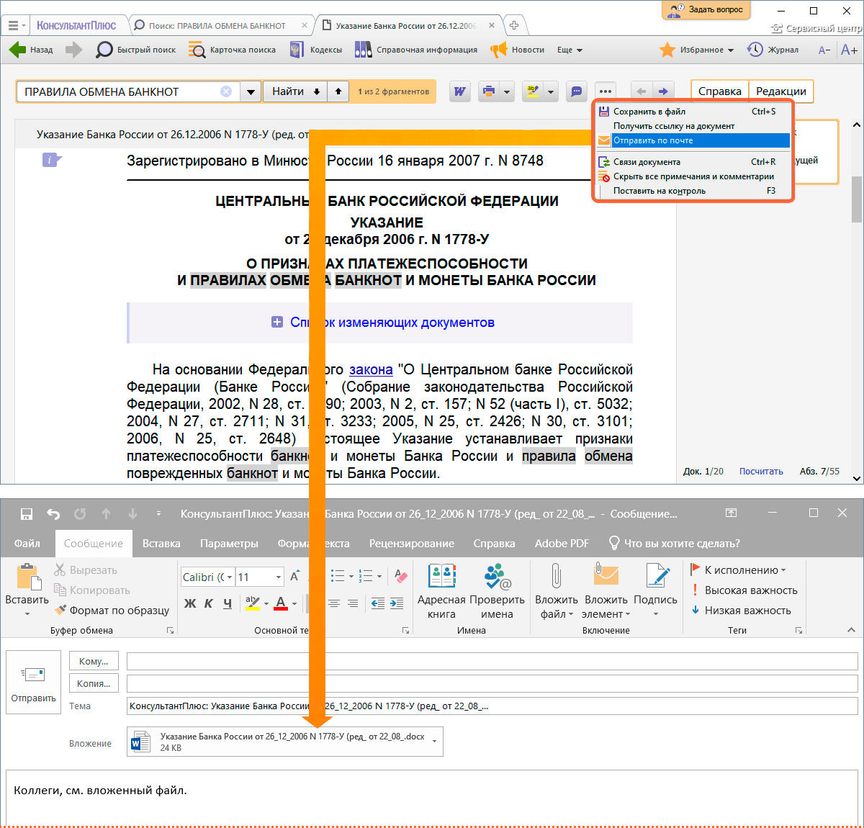Open ConsultantPlus highlighter marker color tool

point(533,91)
